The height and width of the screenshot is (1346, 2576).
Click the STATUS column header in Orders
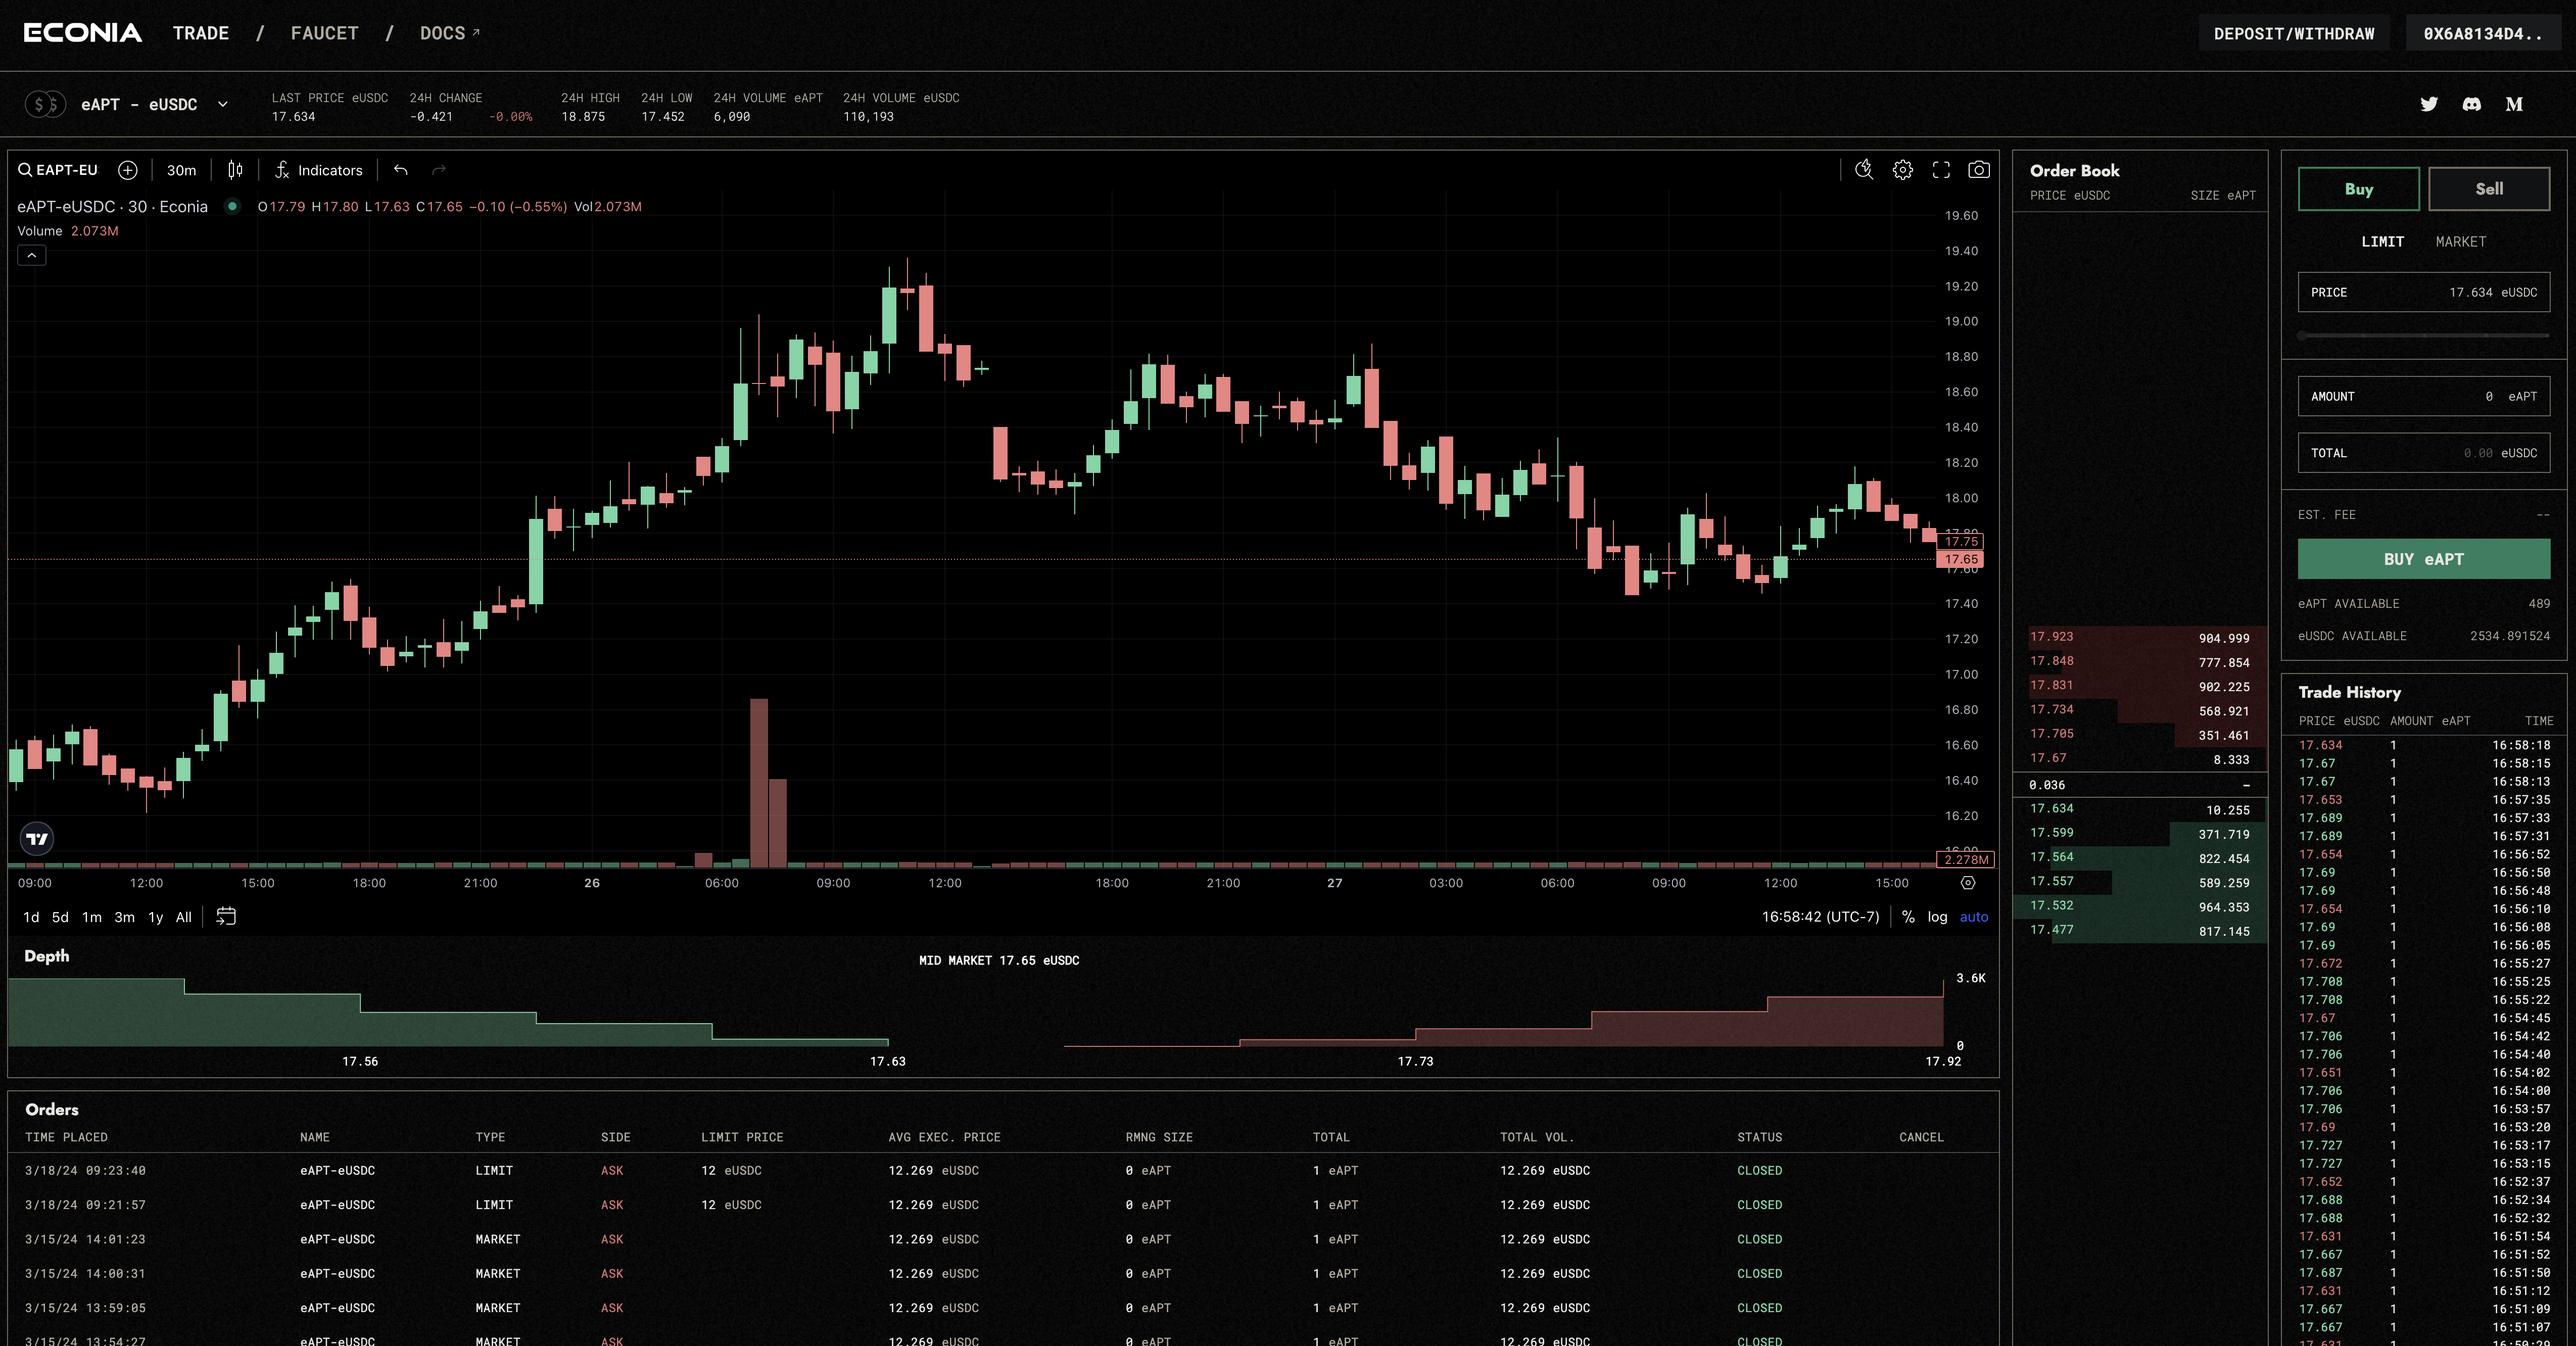point(1760,1137)
